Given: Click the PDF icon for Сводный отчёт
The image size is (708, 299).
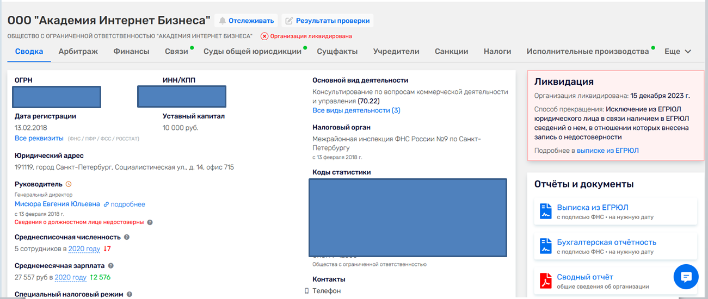Looking at the screenshot, I should pyautogui.click(x=546, y=281).
